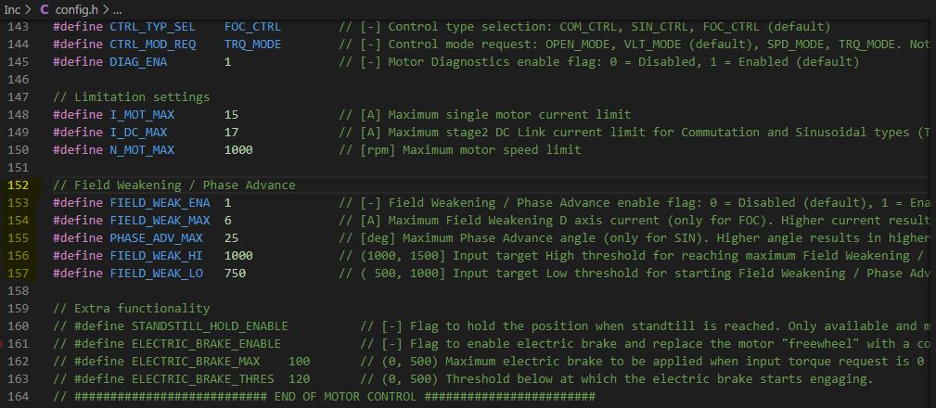
Task: Click the I_MOT_MAX value 15
Action: pos(231,114)
